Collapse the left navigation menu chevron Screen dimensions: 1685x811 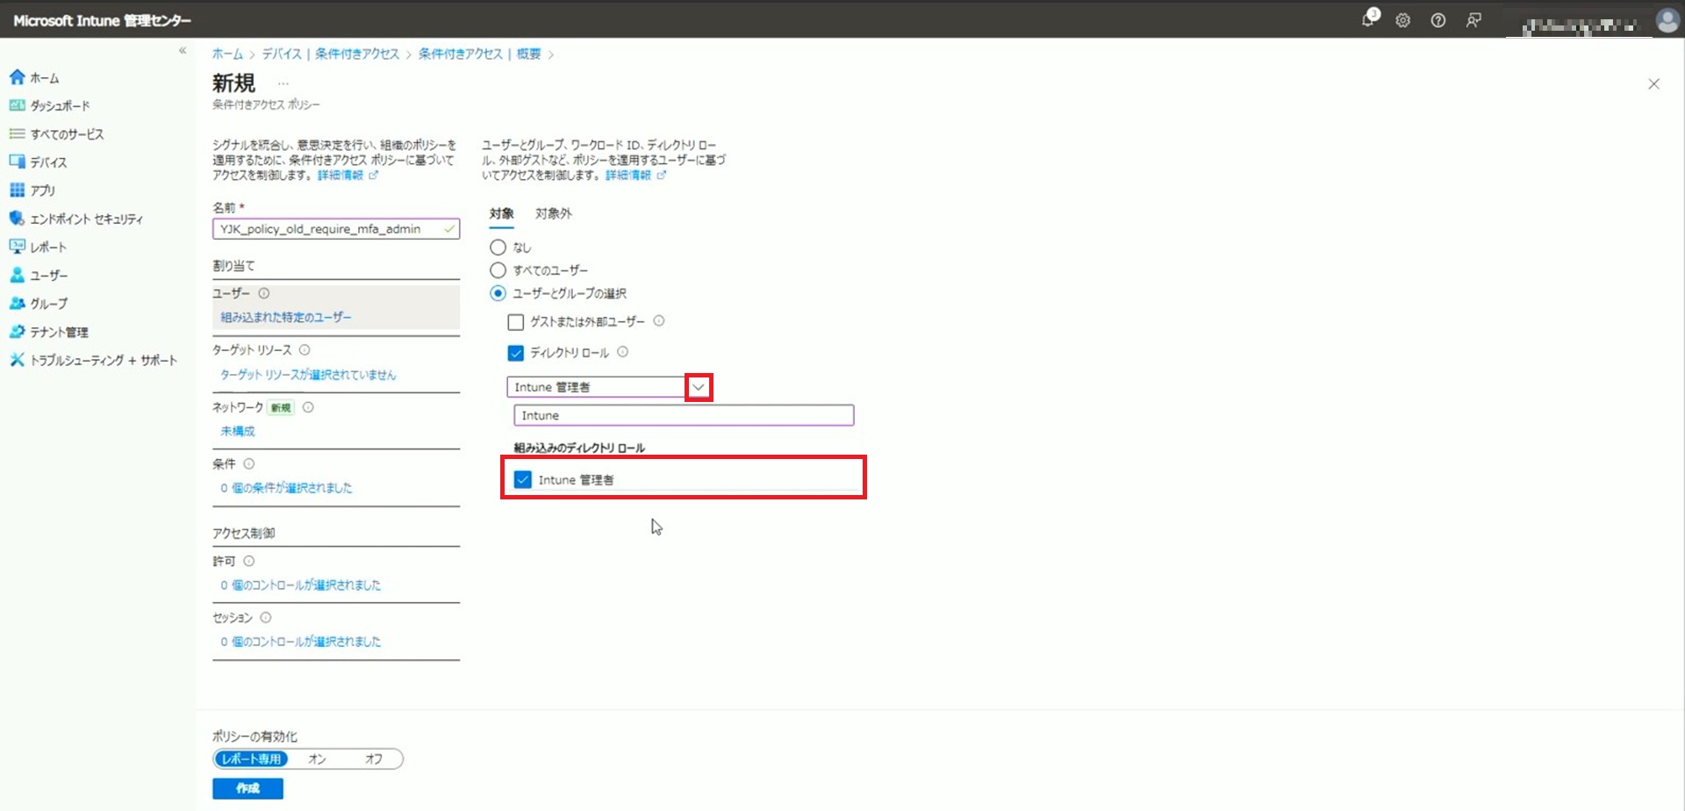(x=183, y=51)
